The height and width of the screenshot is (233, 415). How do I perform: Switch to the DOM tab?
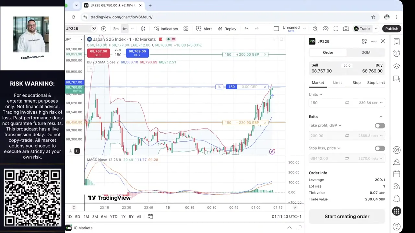click(366, 52)
